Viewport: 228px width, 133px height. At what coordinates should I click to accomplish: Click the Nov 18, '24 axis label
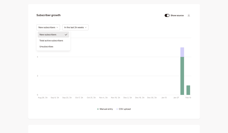tap(116, 98)
